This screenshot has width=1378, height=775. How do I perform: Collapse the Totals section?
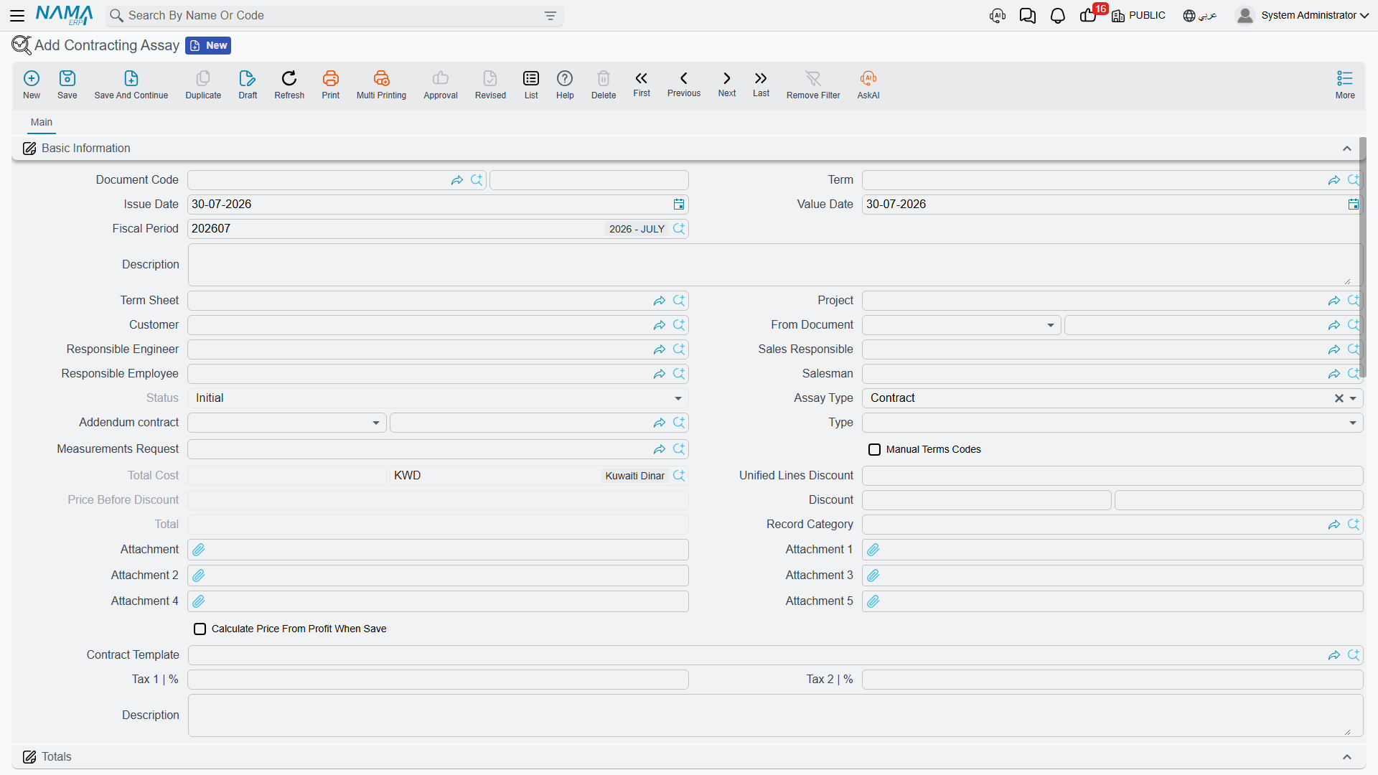pyautogui.click(x=1347, y=757)
